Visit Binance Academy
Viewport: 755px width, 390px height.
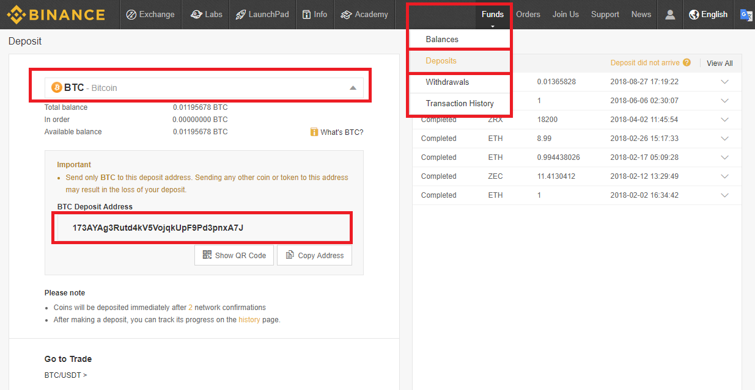tap(364, 15)
